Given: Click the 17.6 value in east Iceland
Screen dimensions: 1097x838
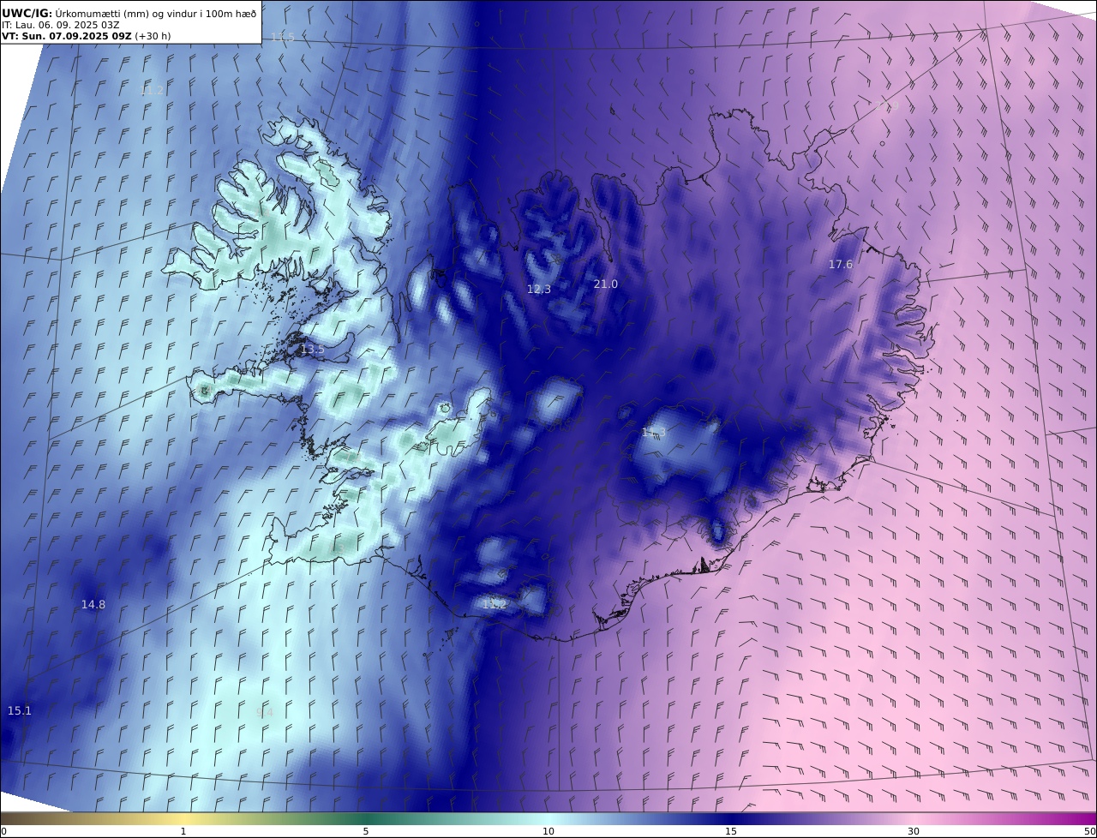Looking at the screenshot, I should (841, 265).
